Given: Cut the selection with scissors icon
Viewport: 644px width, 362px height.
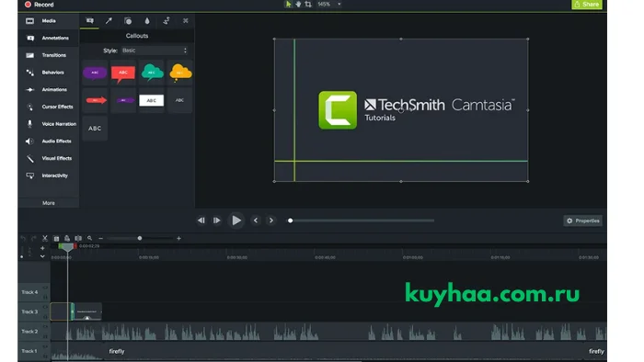Looking at the screenshot, I should 45,238.
